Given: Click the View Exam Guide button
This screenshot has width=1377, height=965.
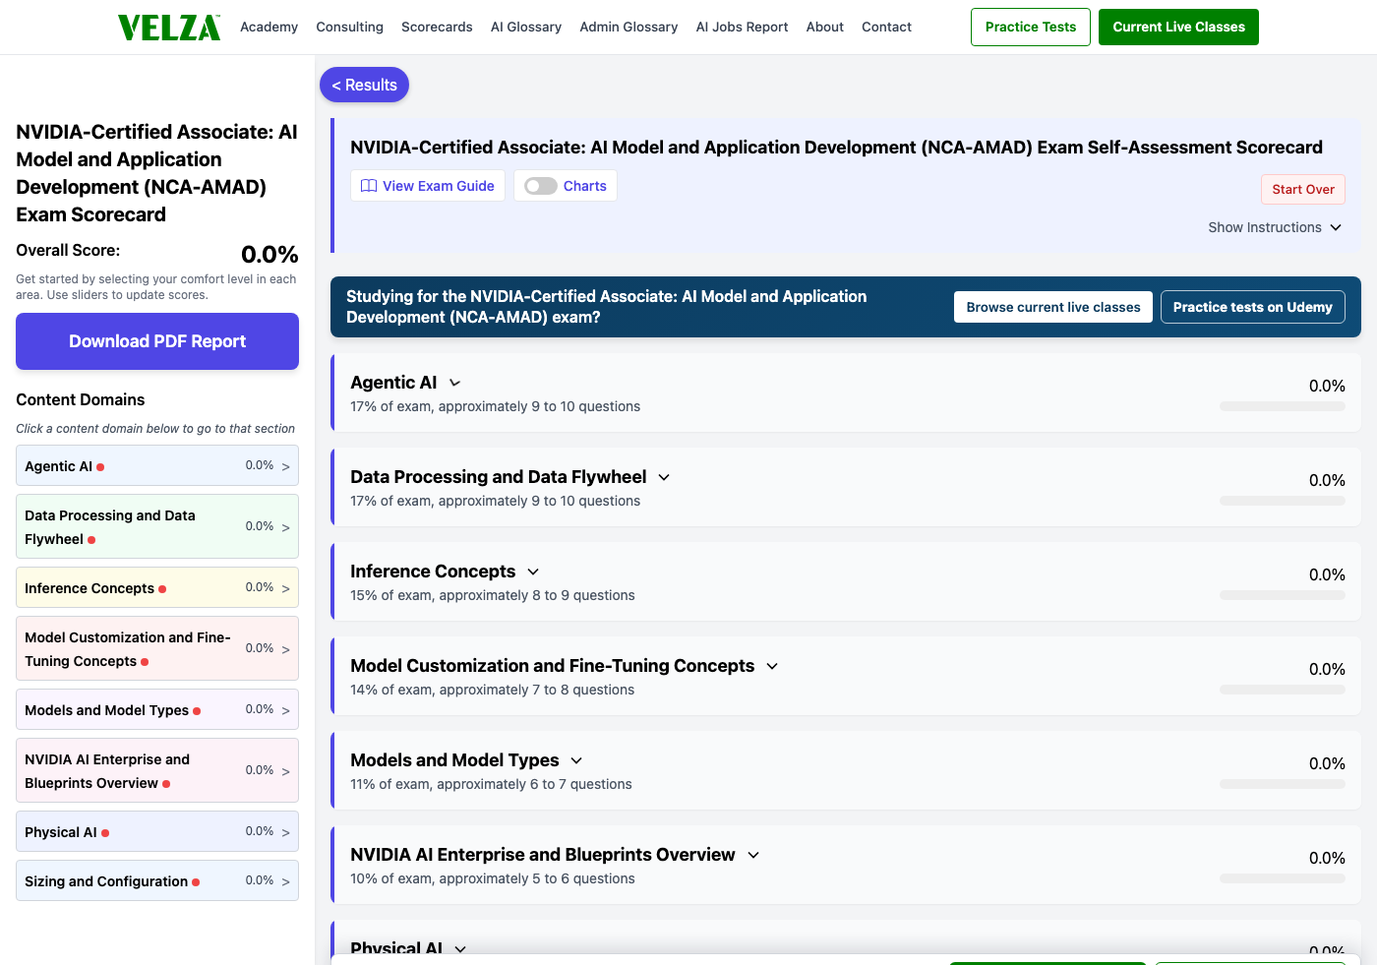Looking at the screenshot, I should point(428,186).
